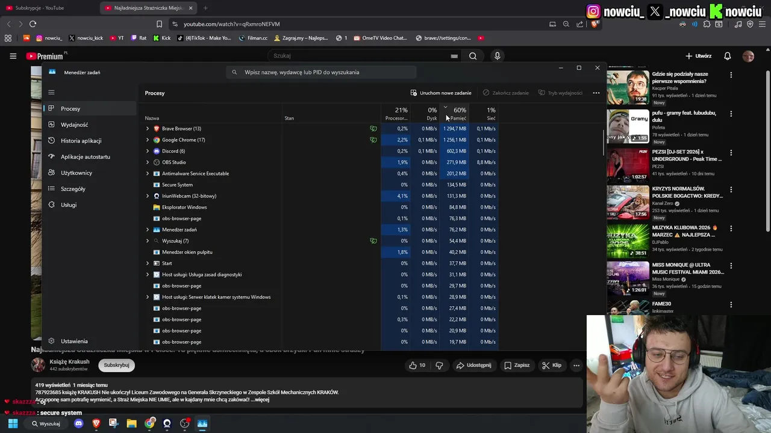The image size is (771, 433).
Task: Expand Start process entry
Action: (148, 263)
